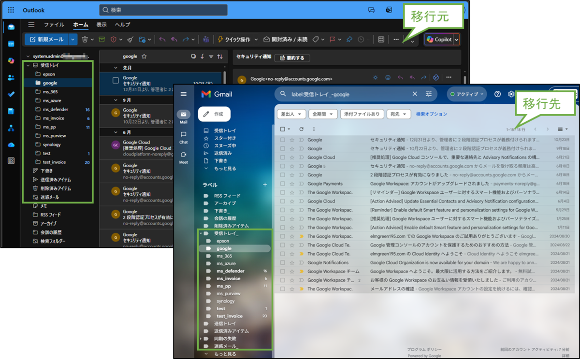Click the Outlook sweep broom icon

point(130,39)
